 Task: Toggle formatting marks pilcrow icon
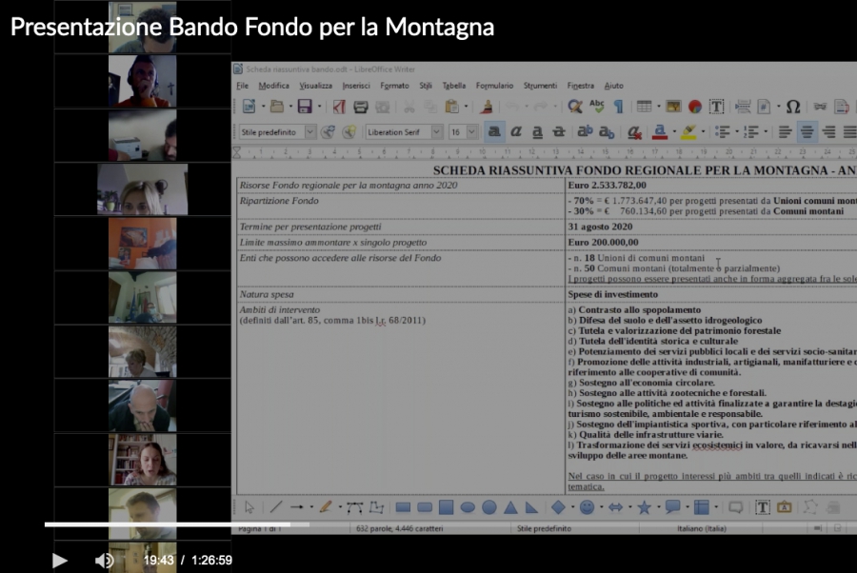(618, 107)
